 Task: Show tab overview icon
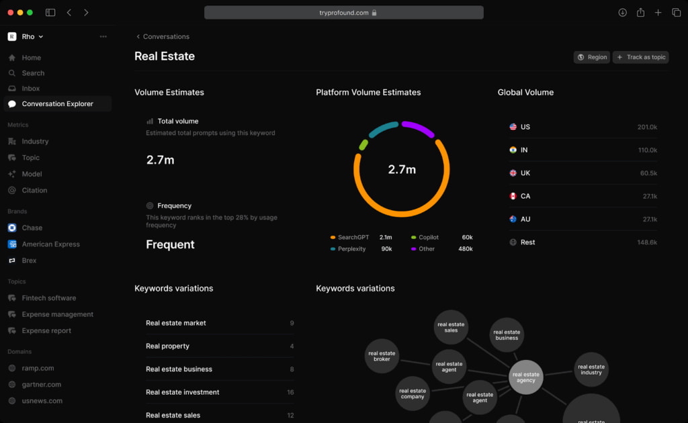pyautogui.click(x=676, y=13)
